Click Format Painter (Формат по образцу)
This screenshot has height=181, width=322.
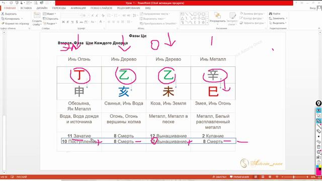point(15,24)
